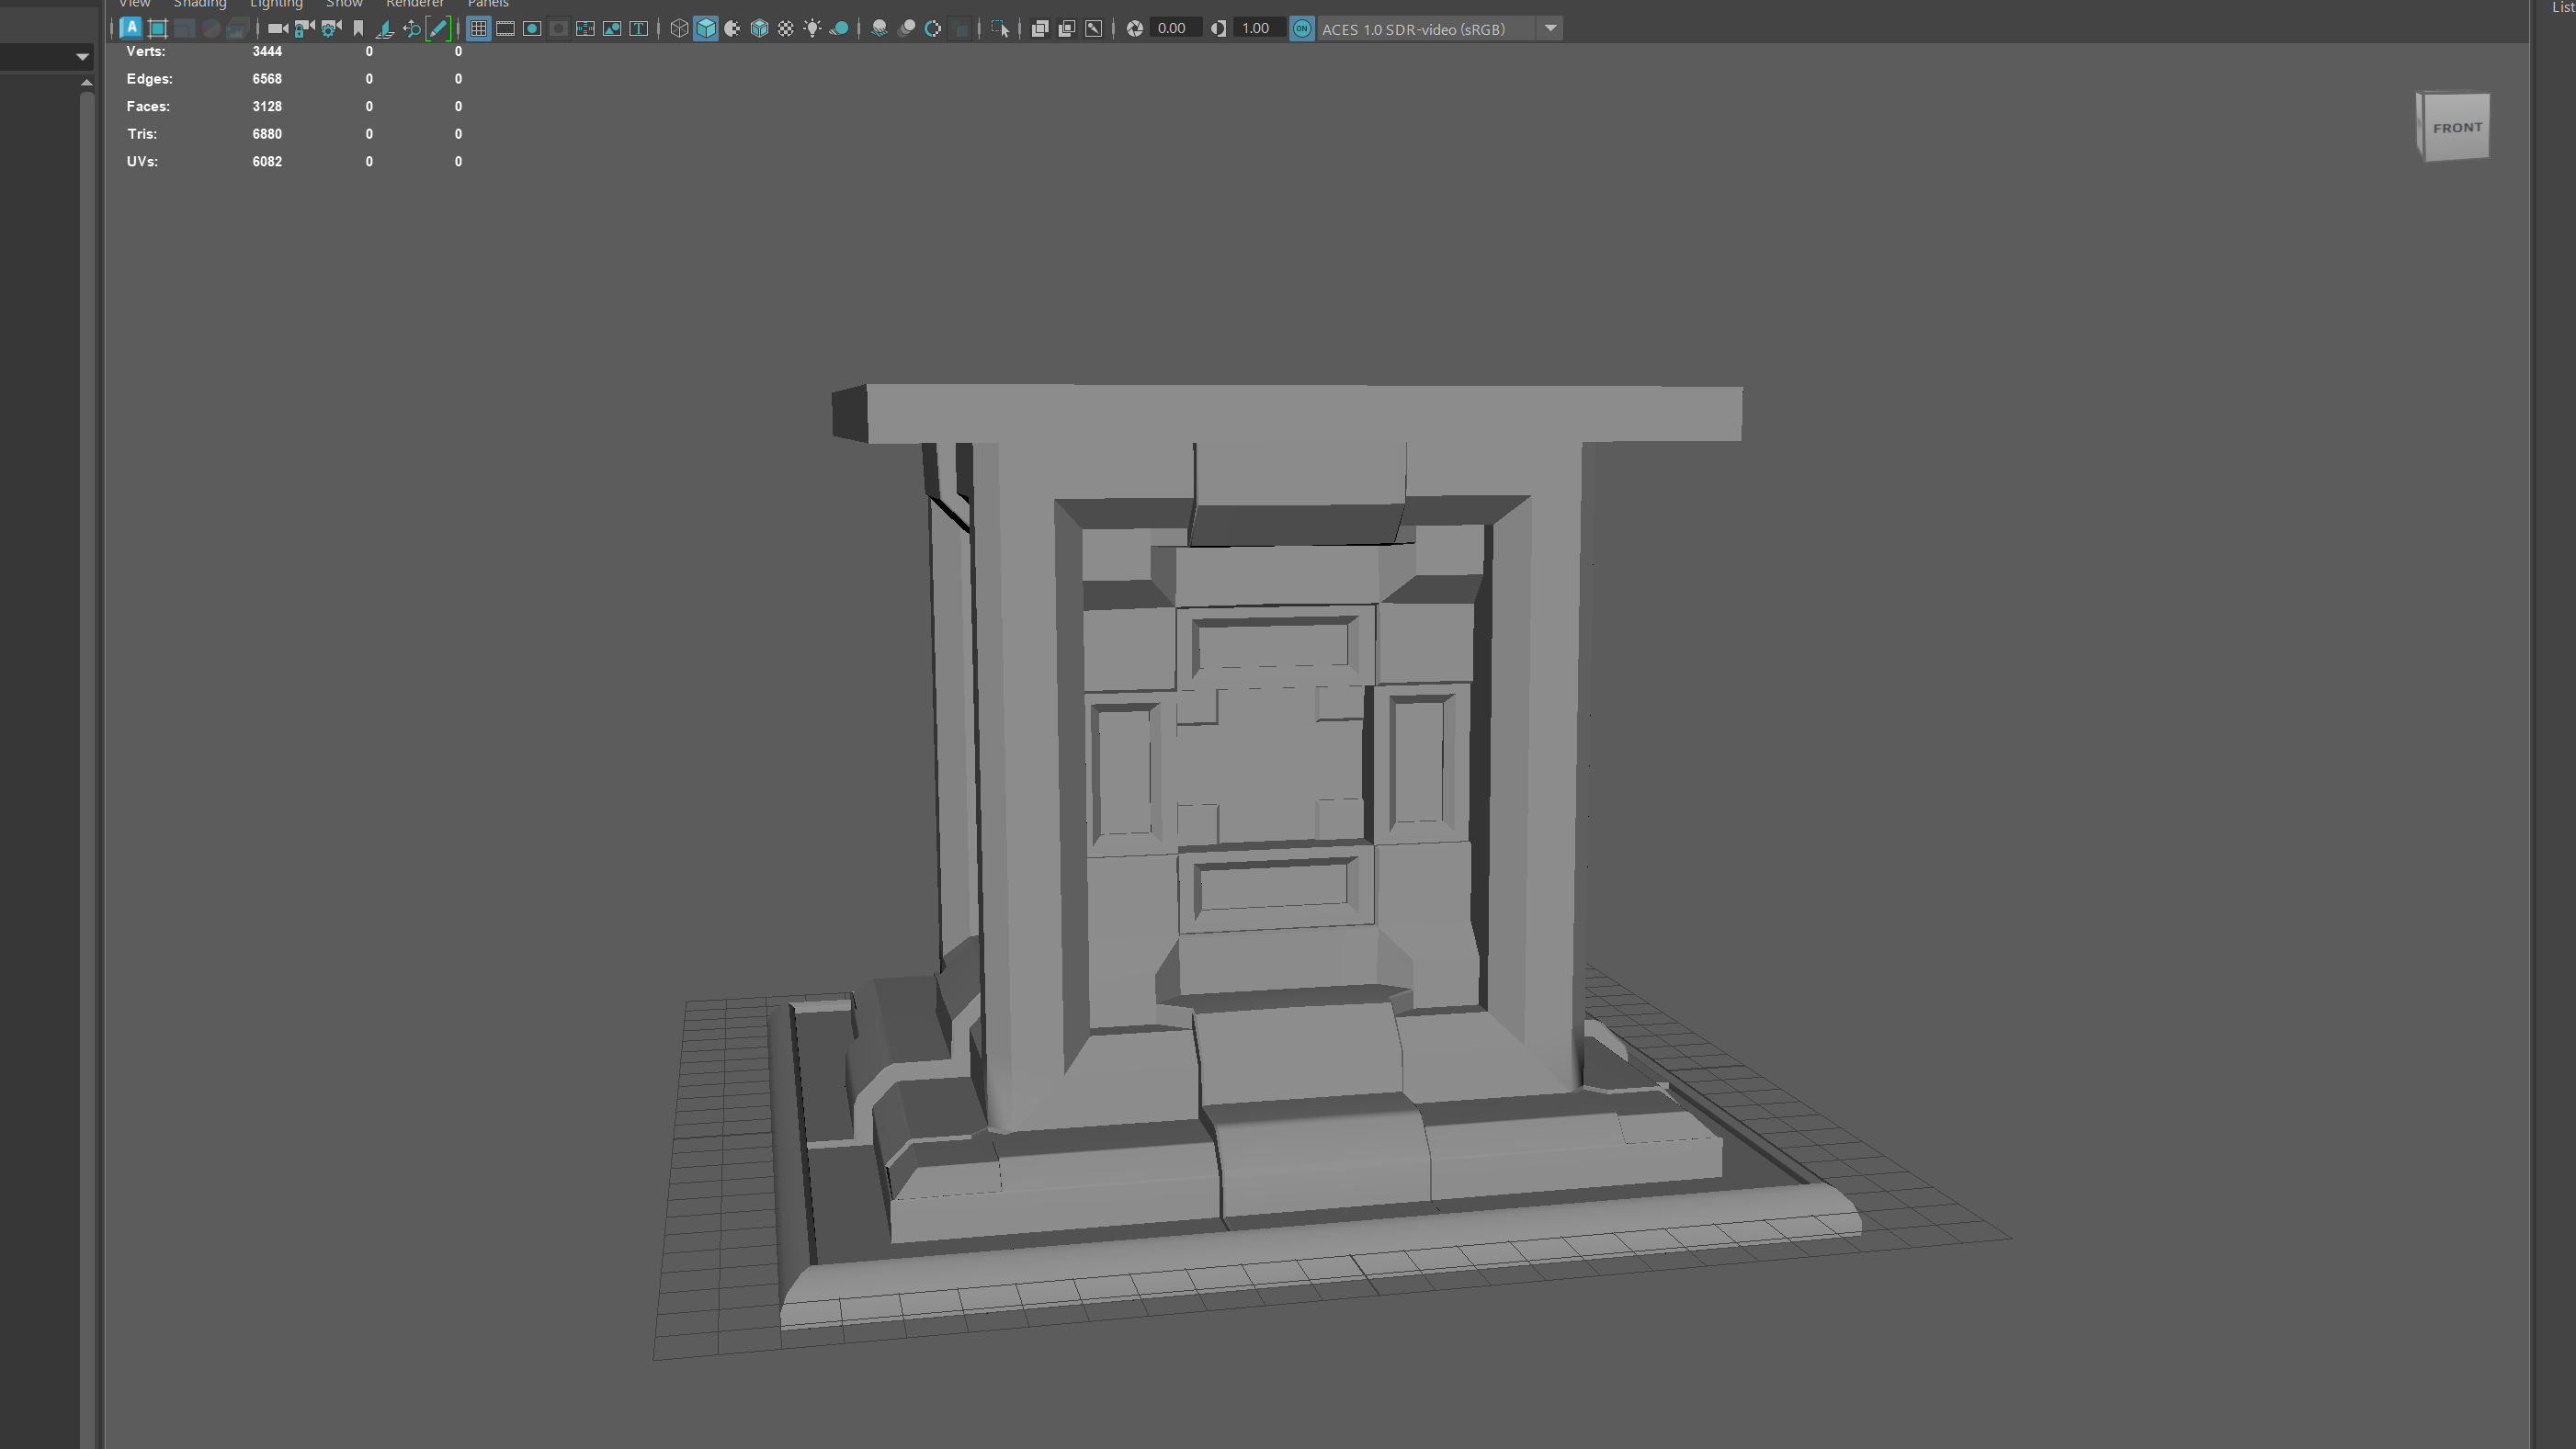
Task: Click the Bookmarks icon
Action: 358,29
